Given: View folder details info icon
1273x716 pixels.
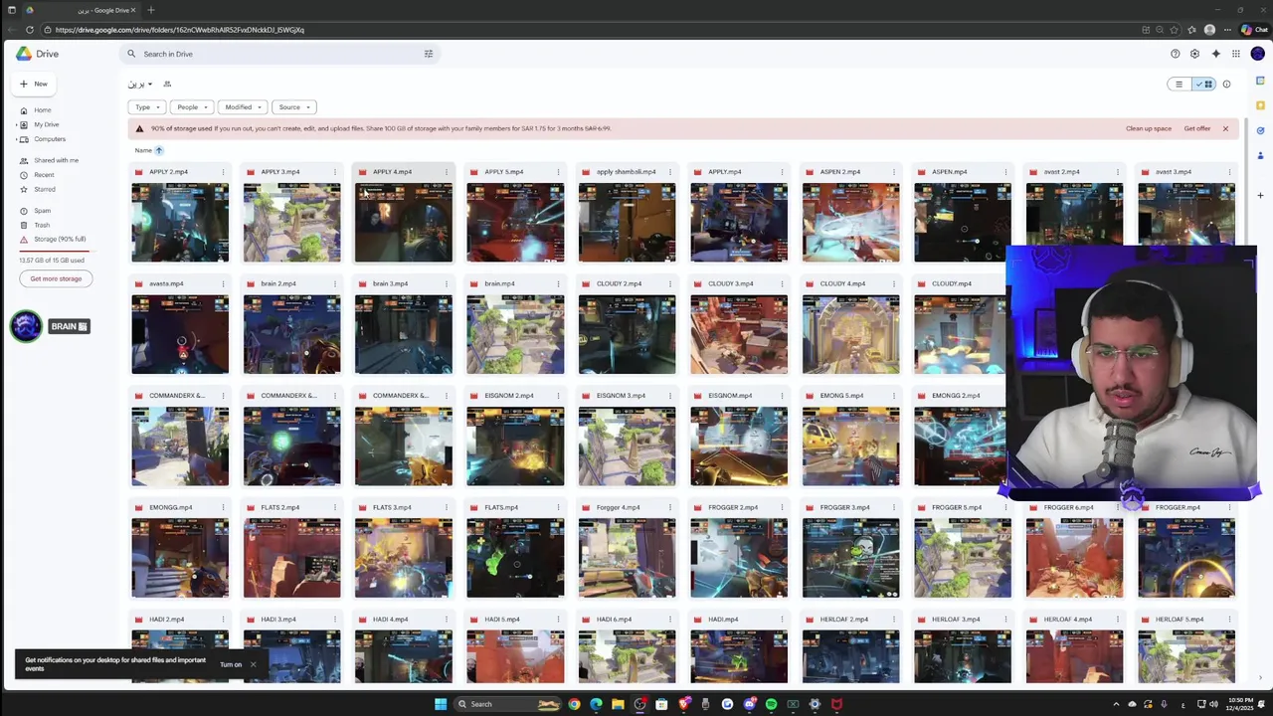Looking at the screenshot, I should click(1226, 85).
